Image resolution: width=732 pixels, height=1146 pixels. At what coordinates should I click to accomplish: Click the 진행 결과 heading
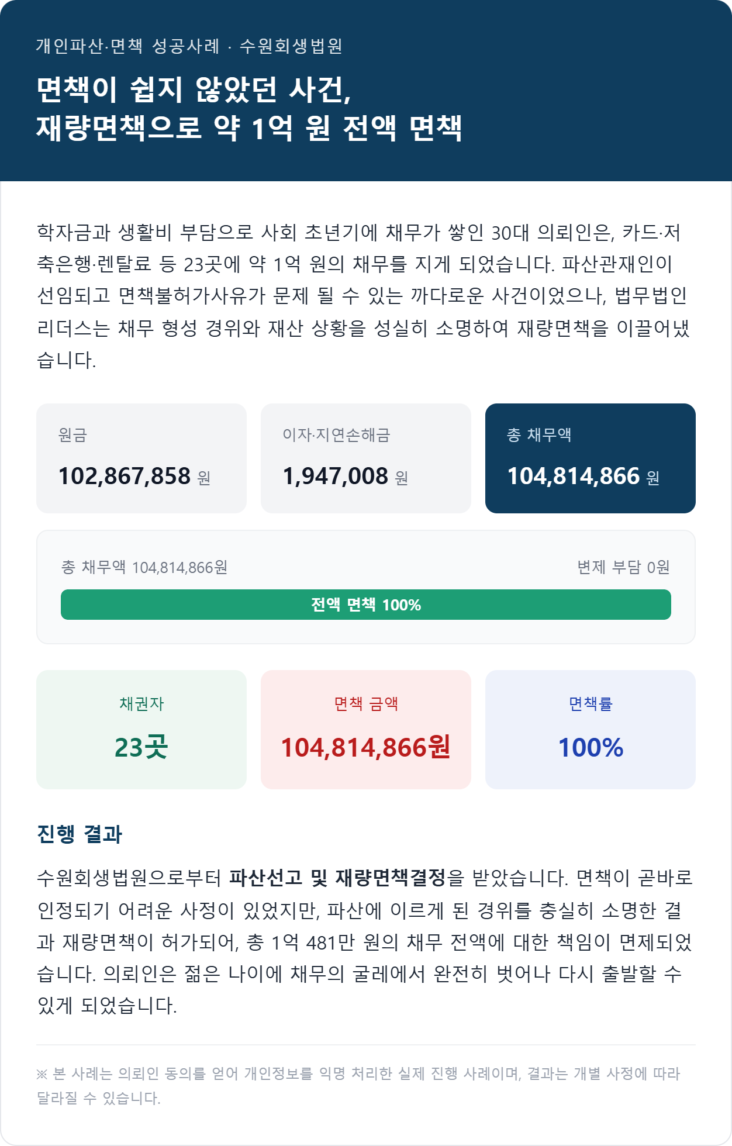coord(80,834)
